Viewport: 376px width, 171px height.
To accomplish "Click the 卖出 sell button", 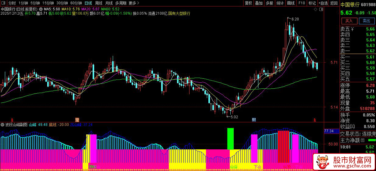I will click(366, 21).
